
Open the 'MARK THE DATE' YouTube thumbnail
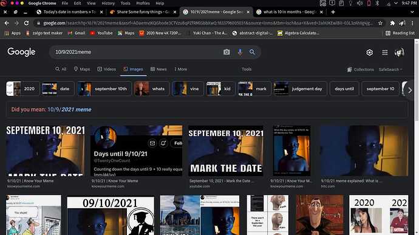pyautogui.click(x=226, y=151)
